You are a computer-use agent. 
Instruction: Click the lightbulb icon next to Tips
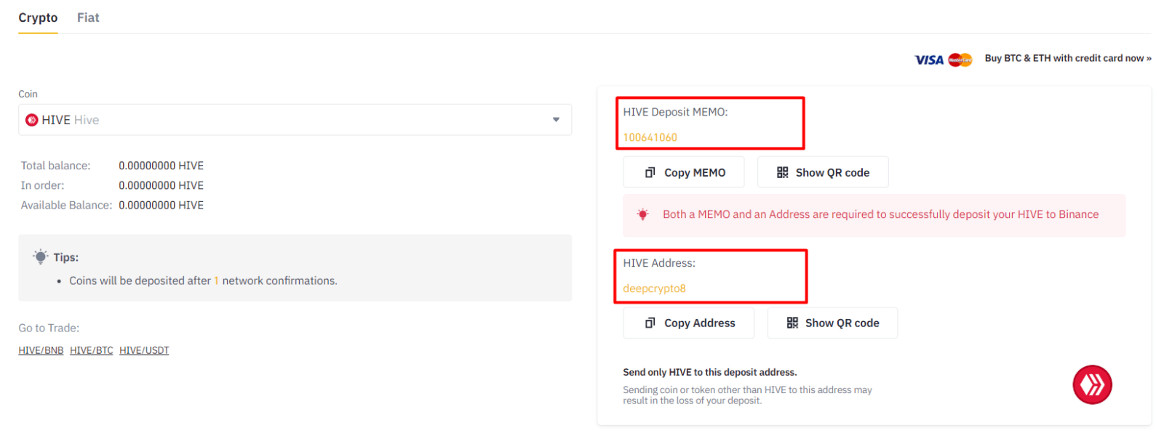(x=41, y=257)
